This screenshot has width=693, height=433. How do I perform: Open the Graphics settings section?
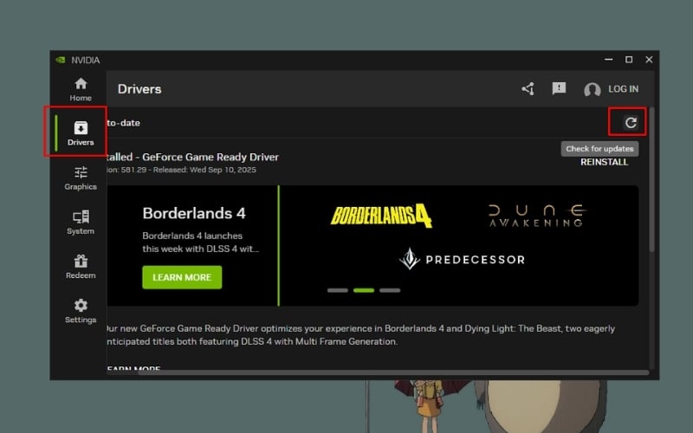81,177
